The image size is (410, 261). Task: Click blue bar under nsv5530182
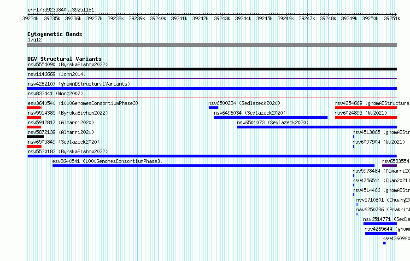(x=212, y=156)
